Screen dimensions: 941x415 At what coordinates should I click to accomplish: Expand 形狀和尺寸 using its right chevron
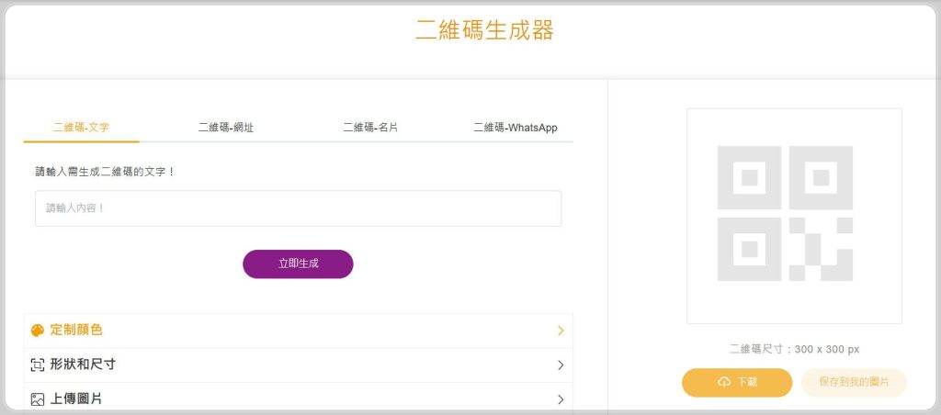click(561, 365)
